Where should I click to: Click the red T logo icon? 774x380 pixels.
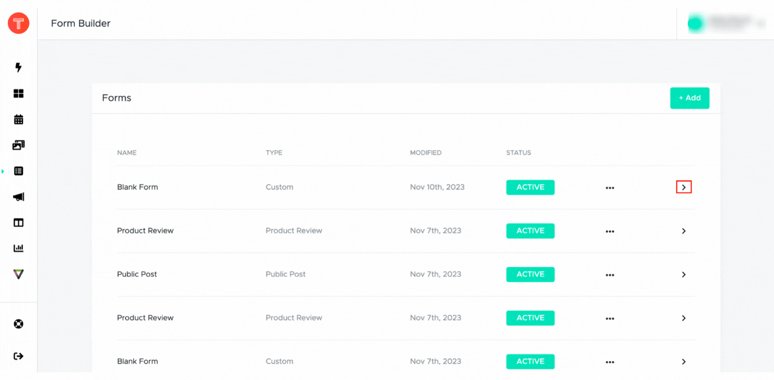tap(18, 23)
